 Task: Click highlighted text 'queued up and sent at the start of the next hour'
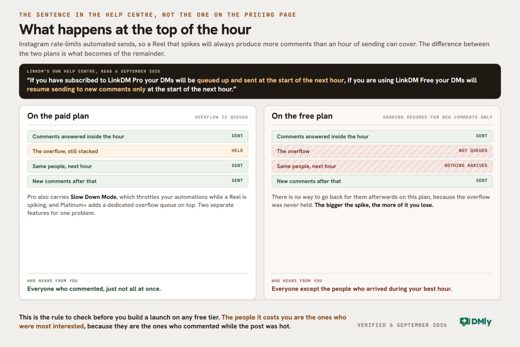(271, 80)
